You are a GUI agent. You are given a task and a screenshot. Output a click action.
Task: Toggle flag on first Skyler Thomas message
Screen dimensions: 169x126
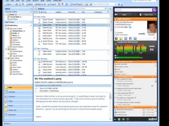(x=108, y=20)
